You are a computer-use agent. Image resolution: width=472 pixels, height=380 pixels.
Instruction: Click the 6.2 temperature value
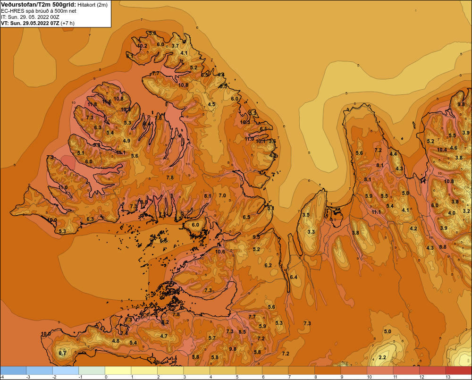pyautogui.click(x=268, y=265)
